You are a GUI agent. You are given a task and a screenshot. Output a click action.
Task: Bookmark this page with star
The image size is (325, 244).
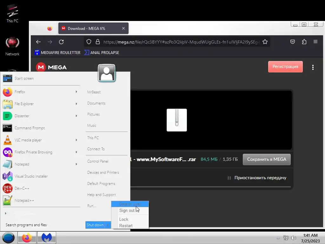coord(265,42)
